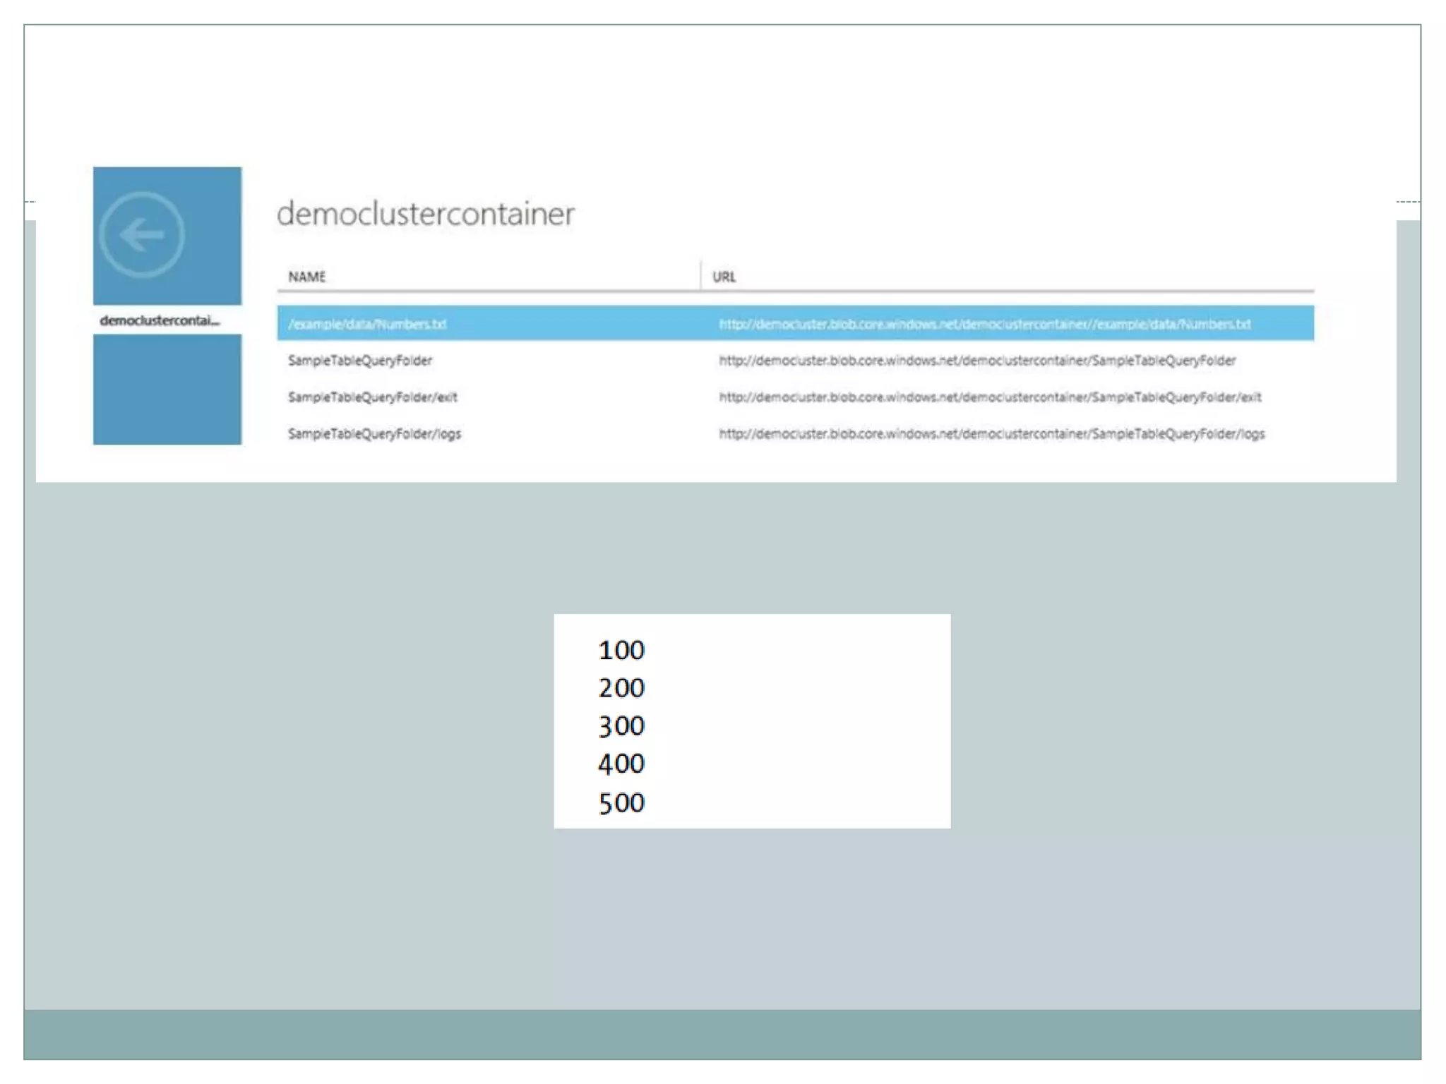This screenshot has width=1446, height=1084.
Task: Select the /example/data/Numbers.txt row
Action: pos(367,324)
